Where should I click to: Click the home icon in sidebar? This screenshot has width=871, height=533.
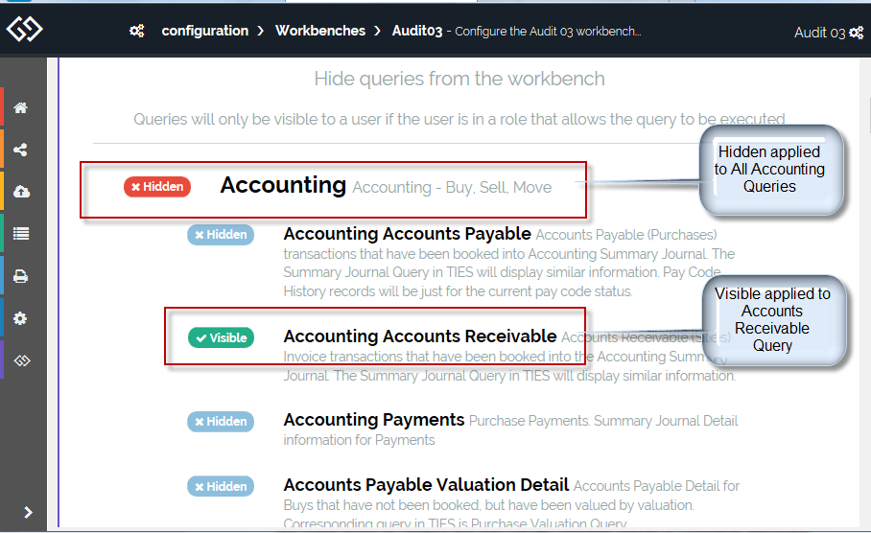point(20,107)
